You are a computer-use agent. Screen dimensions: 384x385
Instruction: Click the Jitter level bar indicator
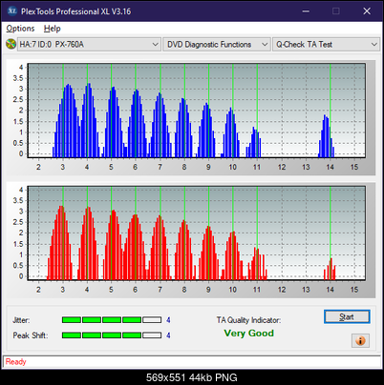click(x=112, y=320)
